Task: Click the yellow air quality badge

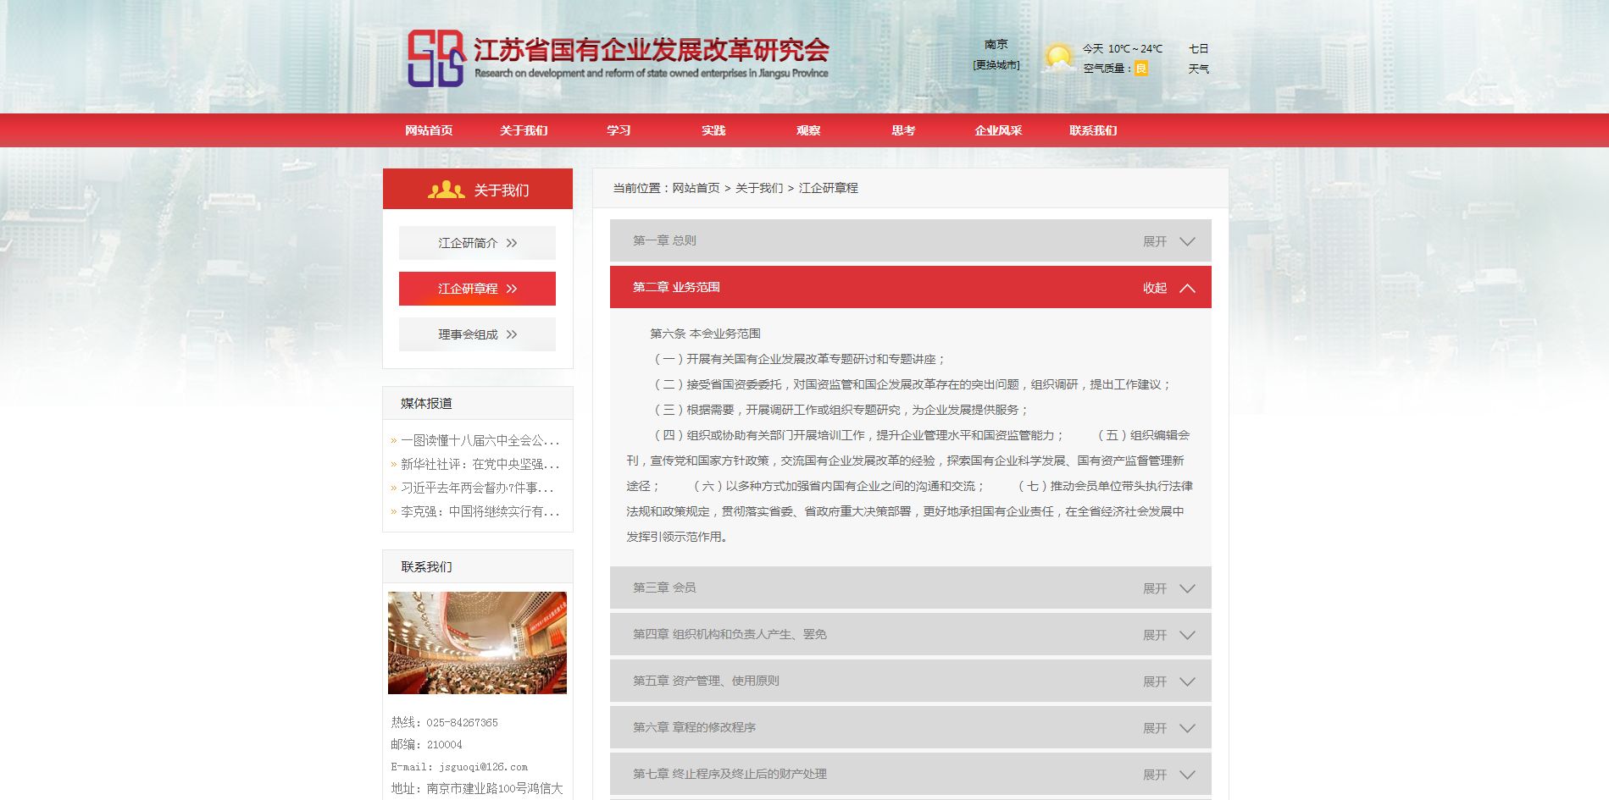Action: click(1141, 69)
